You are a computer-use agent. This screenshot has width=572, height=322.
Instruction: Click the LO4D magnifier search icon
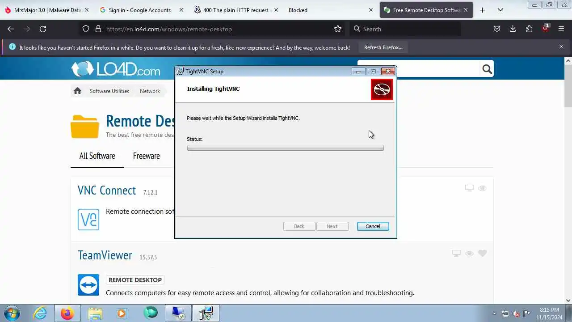(x=487, y=69)
